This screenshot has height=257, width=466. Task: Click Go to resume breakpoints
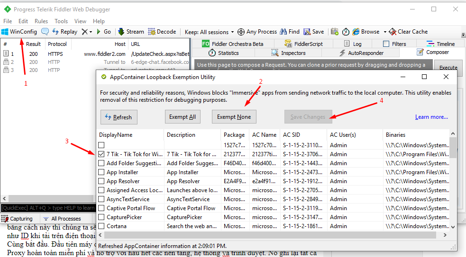[x=104, y=32]
